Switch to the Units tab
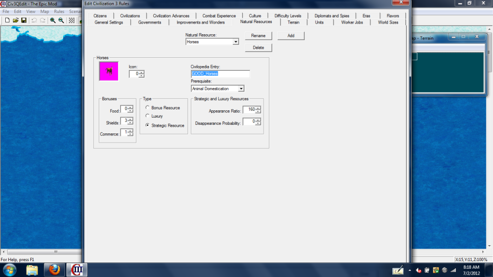Viewport: 493px width, 277px height. point(319,22)
